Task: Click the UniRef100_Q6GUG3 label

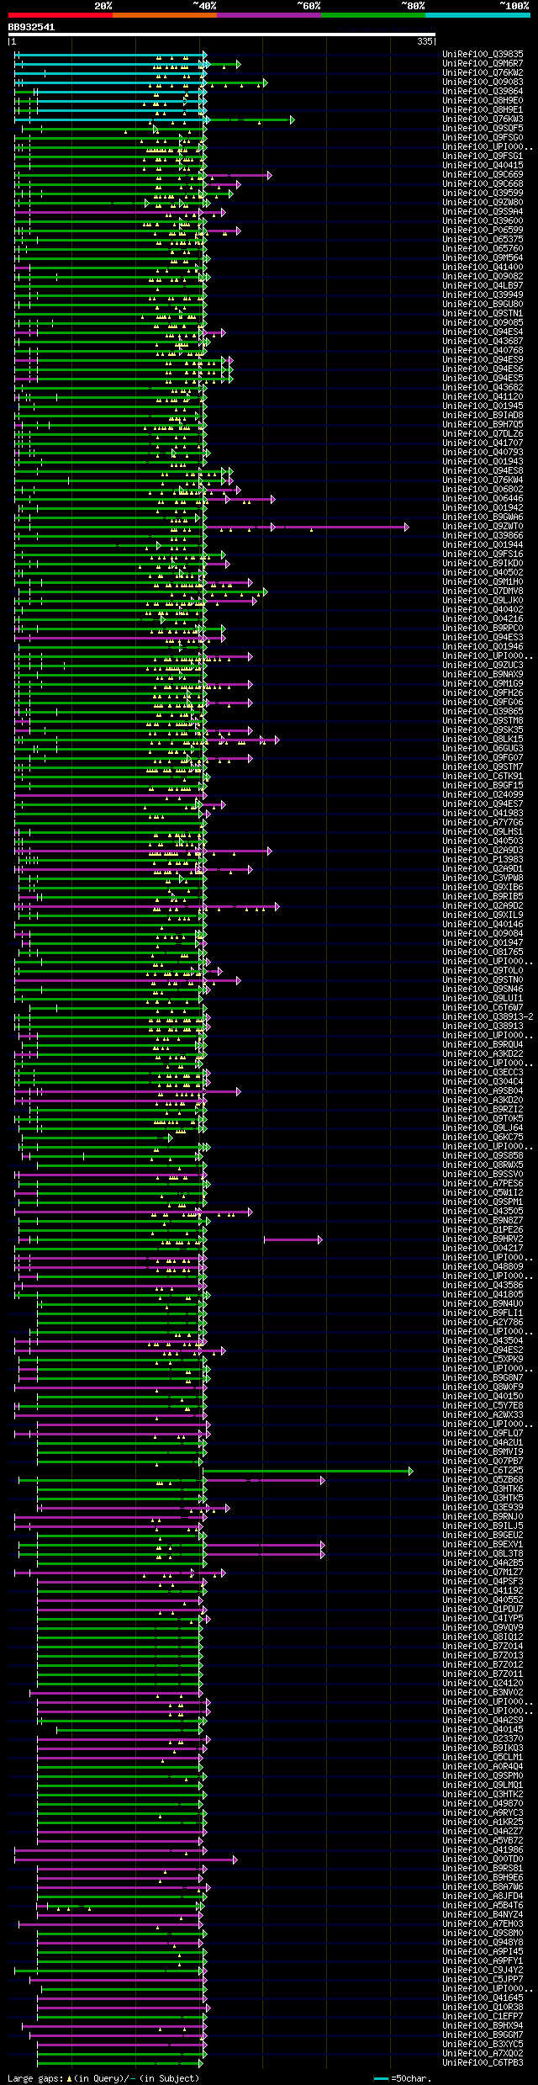Action: pos(483,749)
